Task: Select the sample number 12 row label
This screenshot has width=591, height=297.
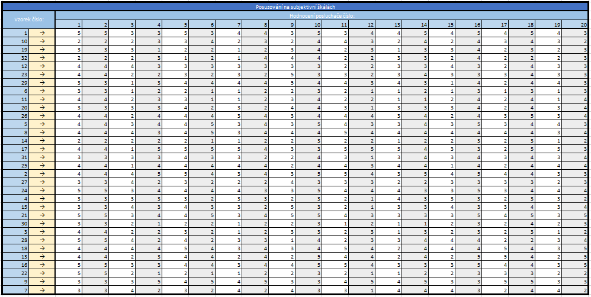Action: click(16, 66)
